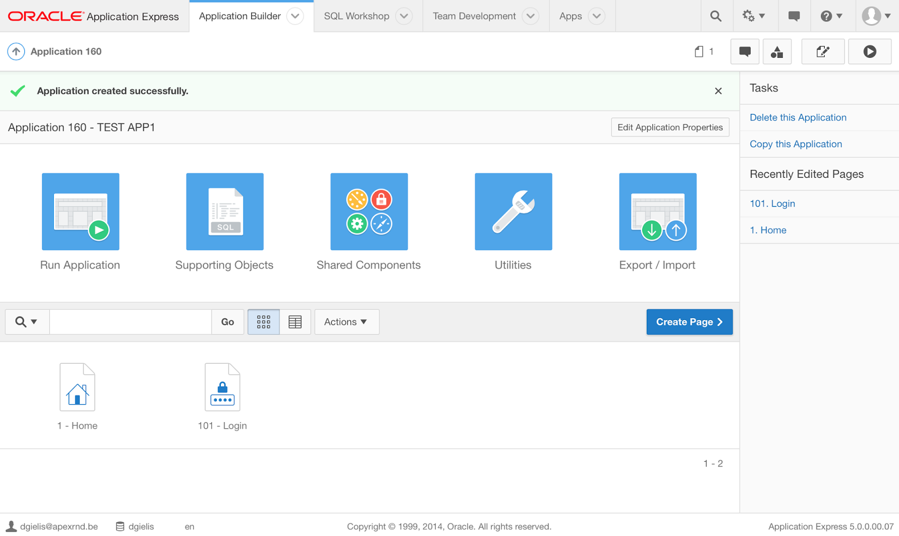This screenshot has height=536, width=899.
Task: Click the run page play button
Action: pyautogui.click(x=870, y=52)
